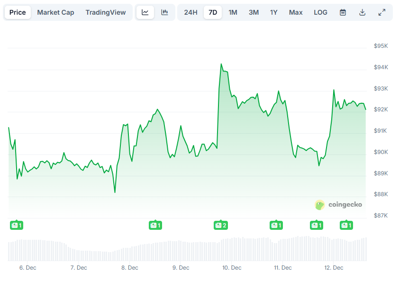The width and height of the screenshot is (399, 281).
Task: Switch to the candlestick chart icon
Action: (x=164, y=12)
